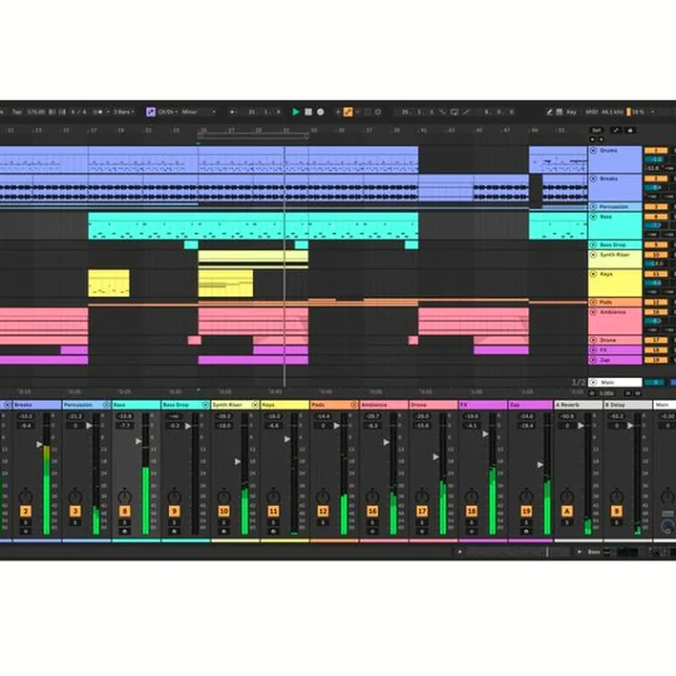This screenshot has width=676, height=676.
Task: Toggle track activator 8 on Bass channel
Action: 124,512
